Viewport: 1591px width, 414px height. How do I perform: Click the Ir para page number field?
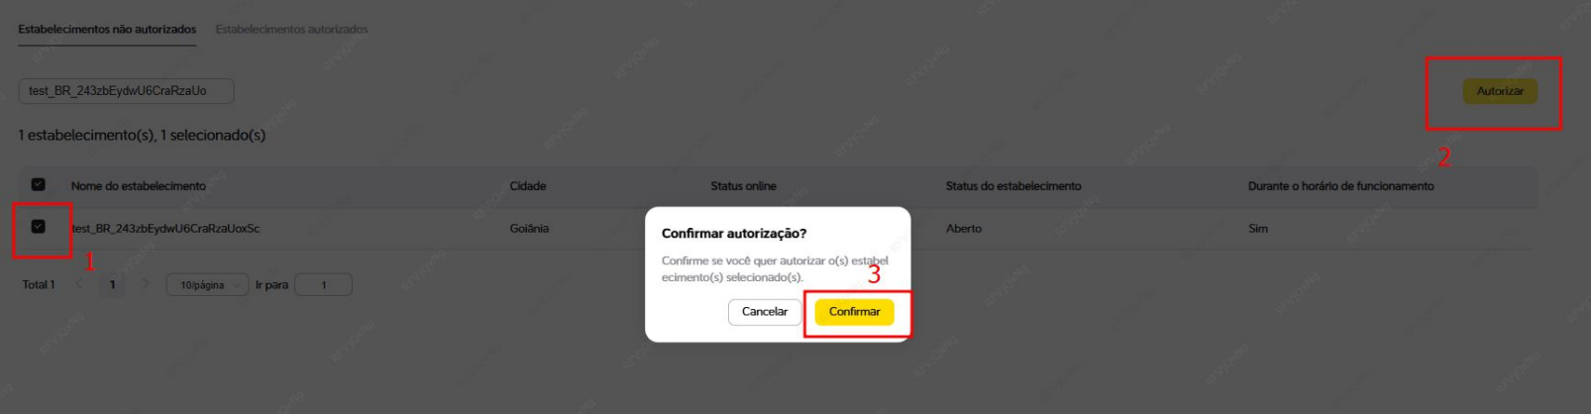tap(323, 285)
